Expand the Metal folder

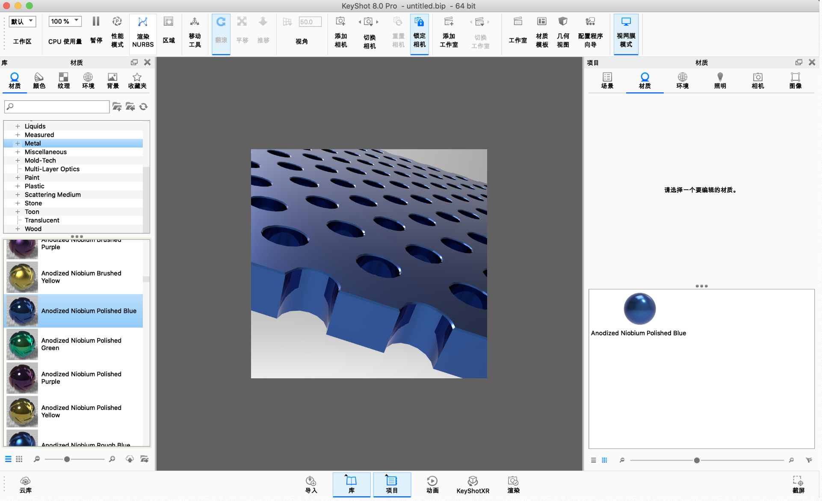[x=18, y=144]
